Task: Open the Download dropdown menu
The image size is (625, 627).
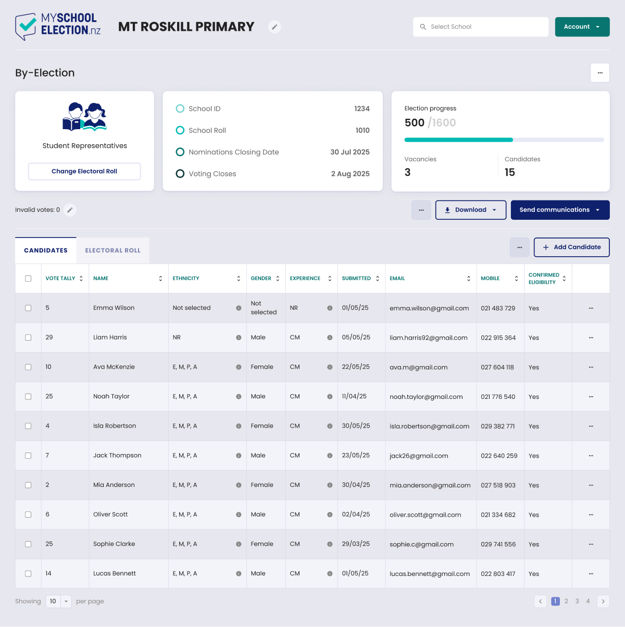Action: click(470, 210)
